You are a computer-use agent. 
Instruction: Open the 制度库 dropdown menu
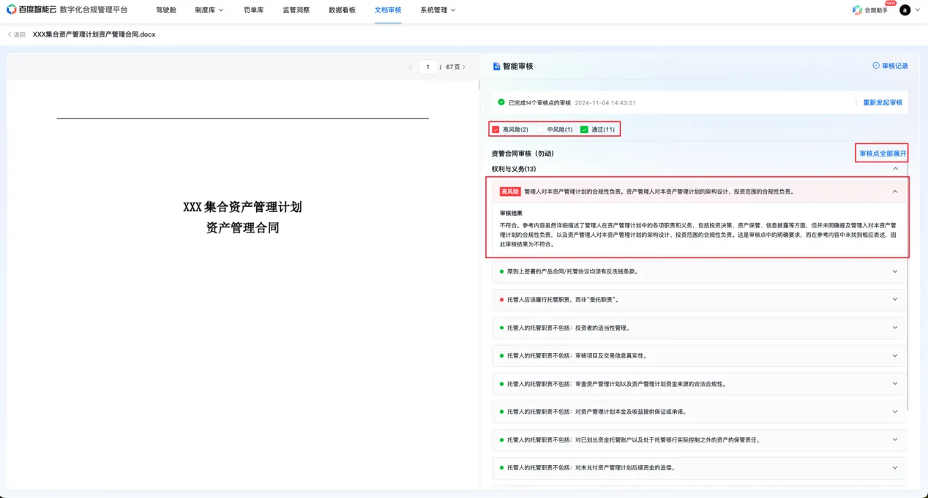pyautogui.click(x=209, y=10)
